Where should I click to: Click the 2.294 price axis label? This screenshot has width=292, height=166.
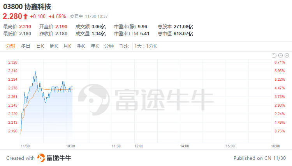click(x=13, y=80)
